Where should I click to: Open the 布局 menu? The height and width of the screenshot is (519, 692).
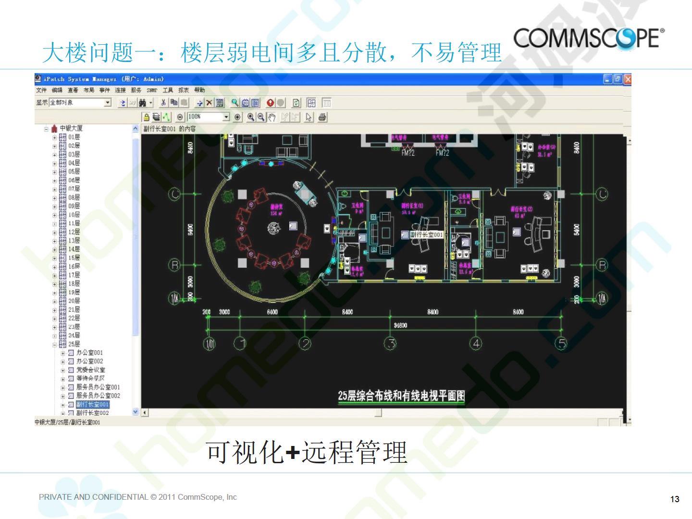coord(89,90)
